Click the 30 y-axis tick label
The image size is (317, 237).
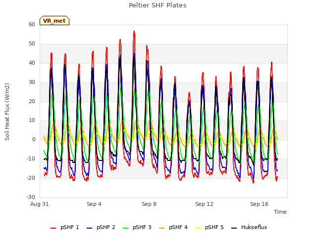(x=32, y=82)
